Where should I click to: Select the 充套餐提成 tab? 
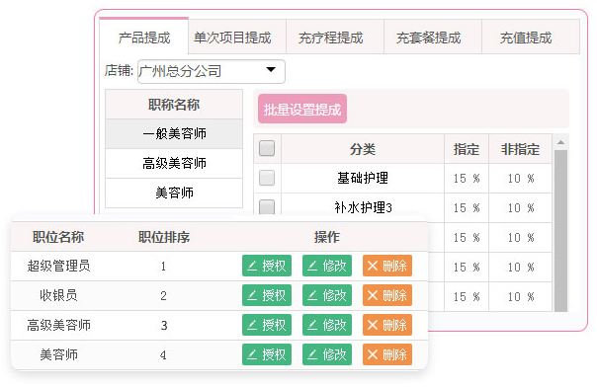[x=428, y=38]
